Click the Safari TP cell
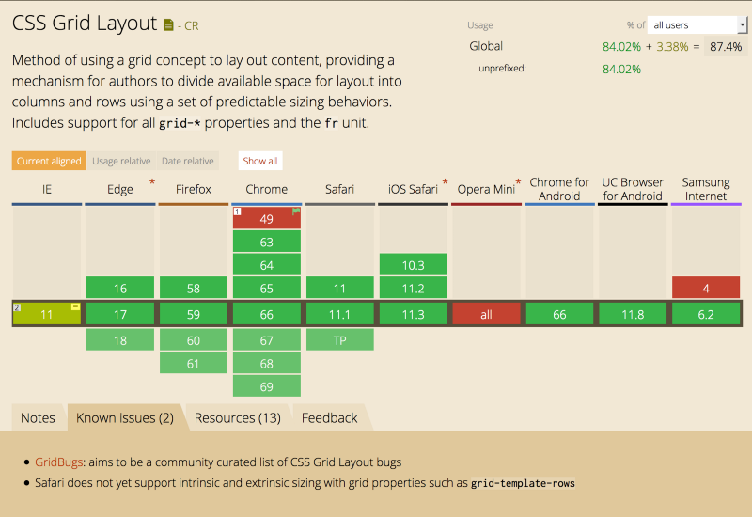 click(x=339, y=340)
